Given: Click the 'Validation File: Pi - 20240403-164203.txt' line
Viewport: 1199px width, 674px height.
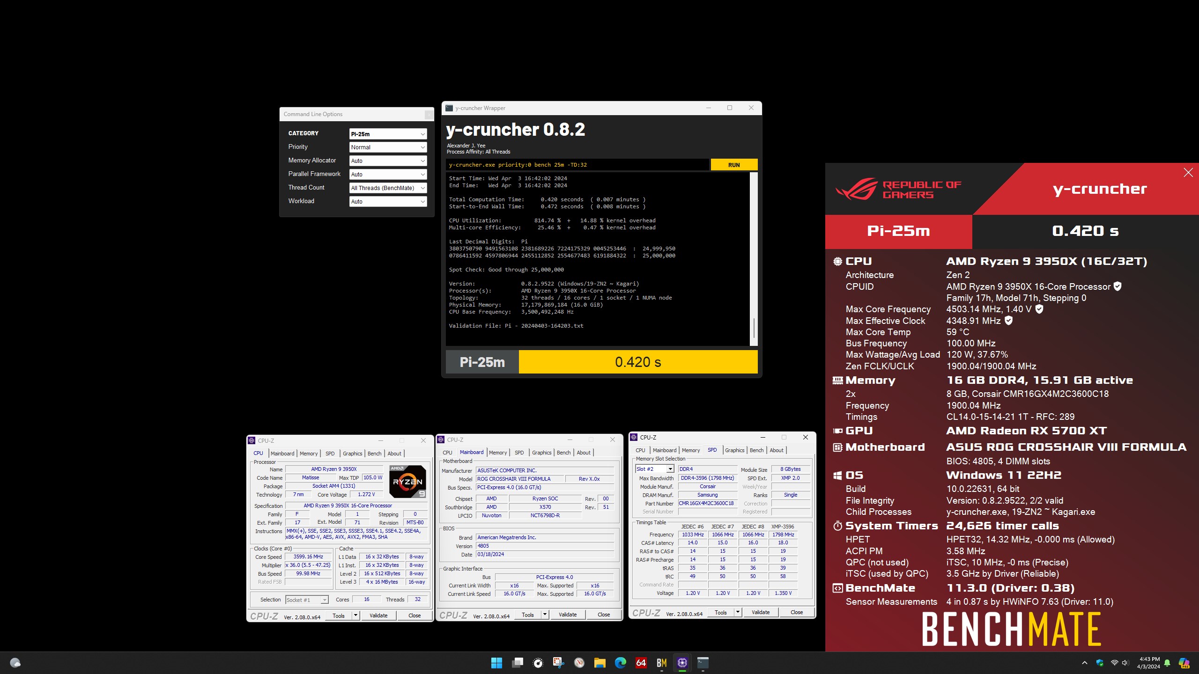Looking at the screenshot, I should [x=516, y=326].
